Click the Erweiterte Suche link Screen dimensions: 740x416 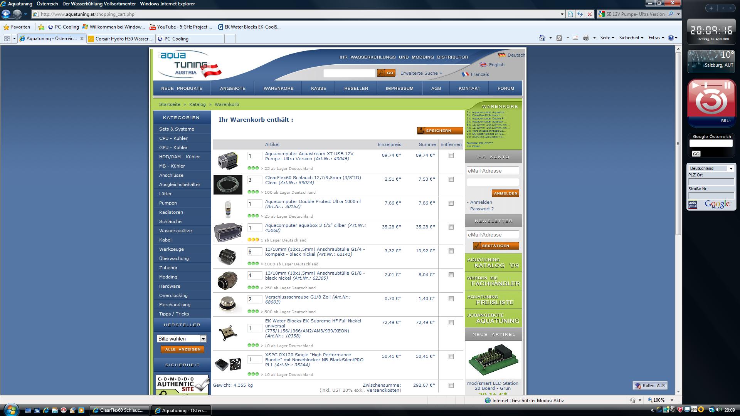pyautogui.click(x=421, y=73)
